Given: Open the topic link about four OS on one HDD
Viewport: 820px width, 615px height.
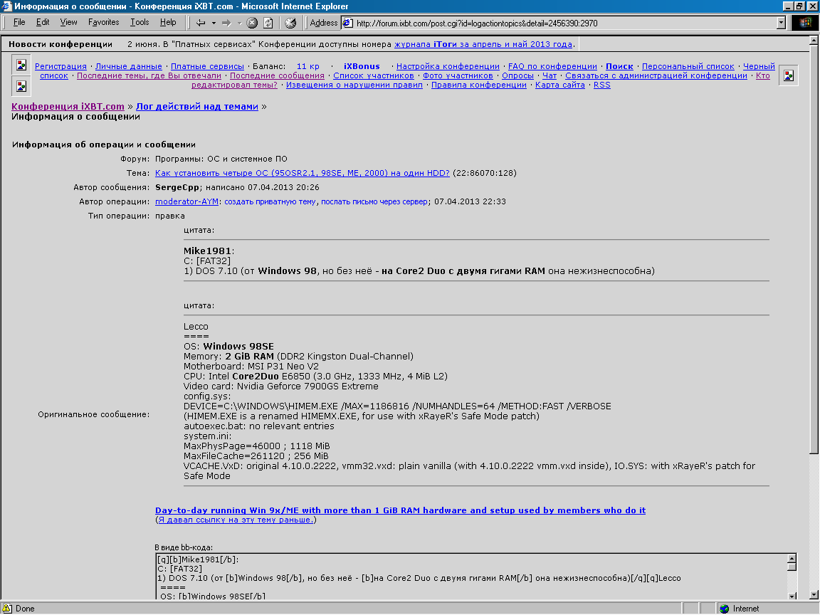Looking at the screenshot, I should coord(303,173).
